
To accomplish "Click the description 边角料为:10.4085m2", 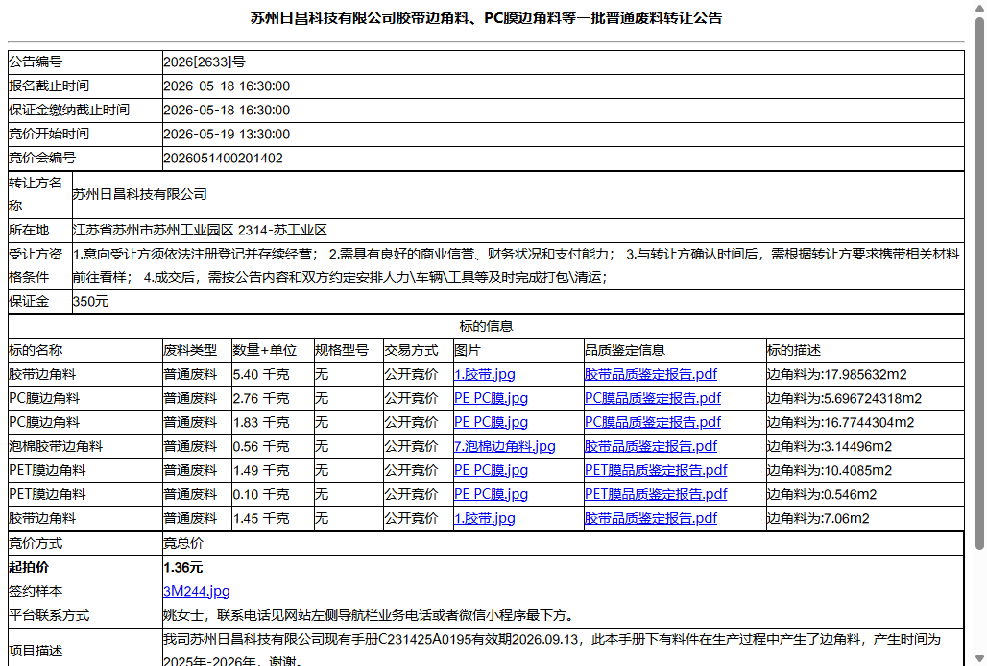I will click(830, 470).
